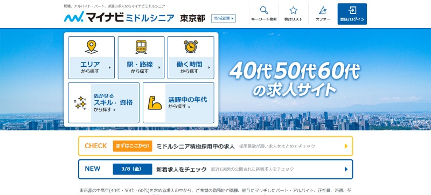Click the CHECK orange label
431x195 pixels.
(96, 146)
